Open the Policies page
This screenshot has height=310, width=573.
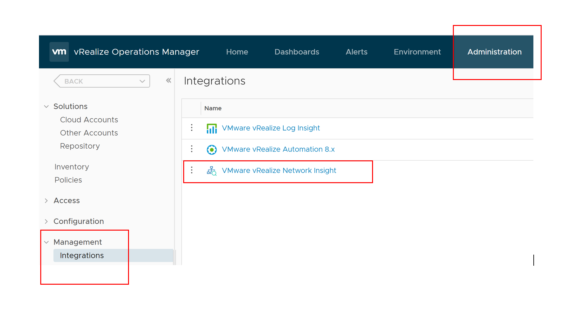click(x=68, y=180)
